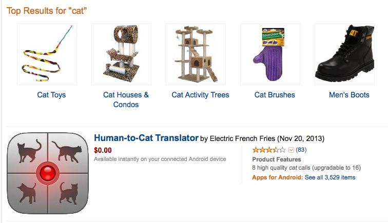Viewport: 388px width, 223px height.
Task: Browse the Cat Activity Trees link
Action: tap(200, 95)
